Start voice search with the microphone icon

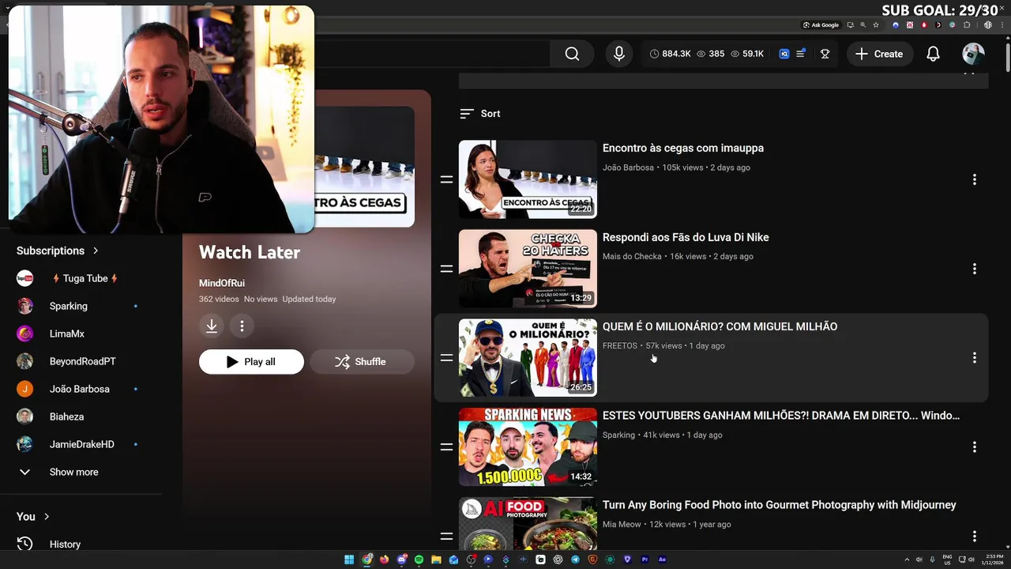pyautogui.click(x=619, y=54)
